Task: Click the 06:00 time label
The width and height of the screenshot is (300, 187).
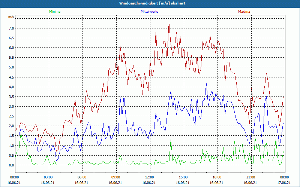Action: 82,177
